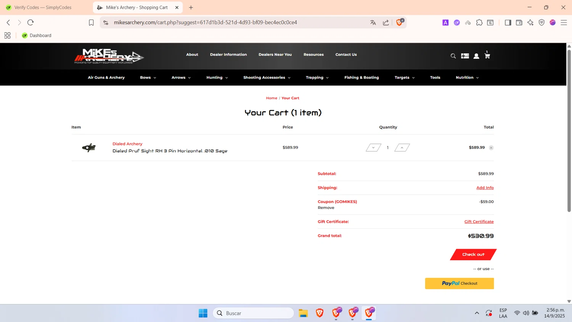Reload the page with refresh icon
This screenshot has height=322, width=572.
31,23
